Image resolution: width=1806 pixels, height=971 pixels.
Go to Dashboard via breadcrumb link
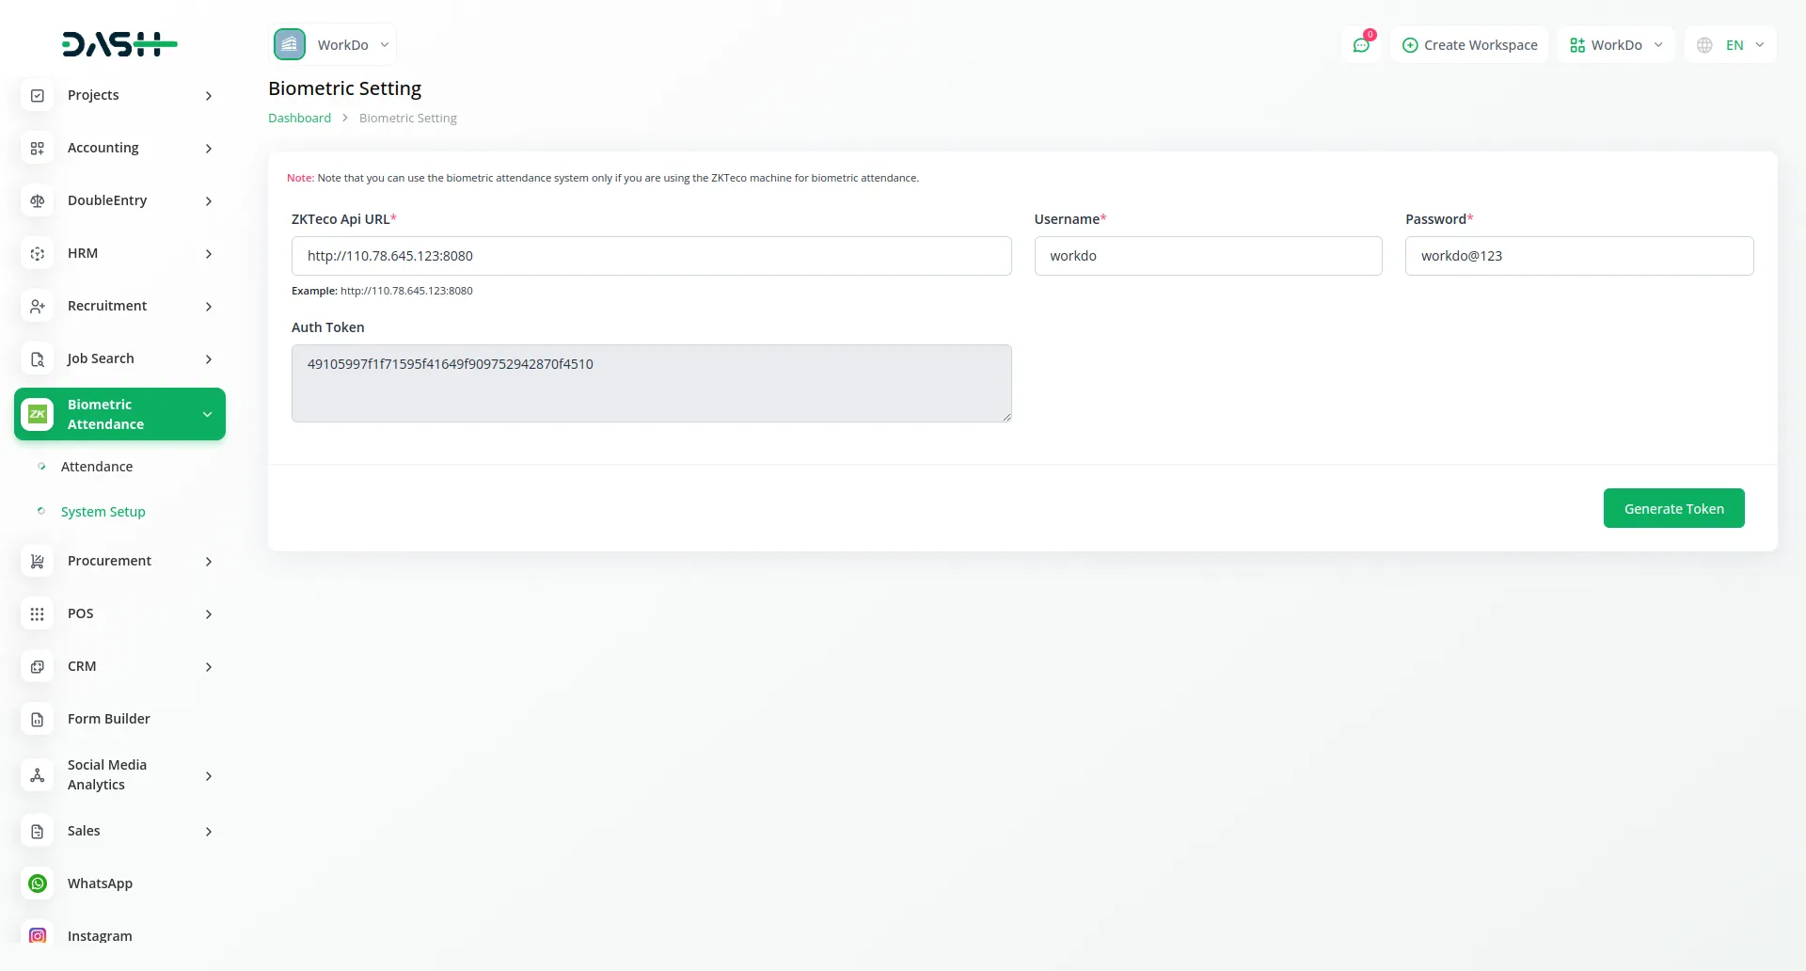(299, 118)
